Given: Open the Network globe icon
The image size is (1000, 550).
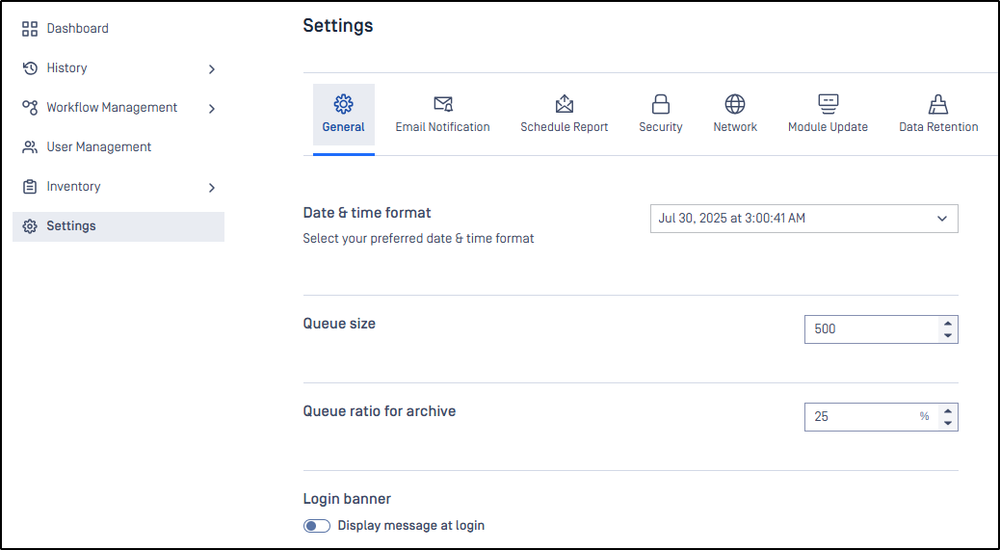Looking at the screenshot, I should [x=735, y=104].
